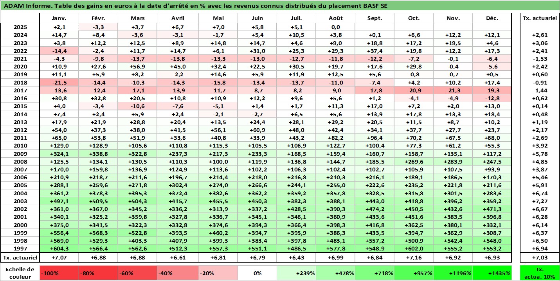
Task: Click the 'Tx. actuariel' label in bottom row
Action: (20, 258)
